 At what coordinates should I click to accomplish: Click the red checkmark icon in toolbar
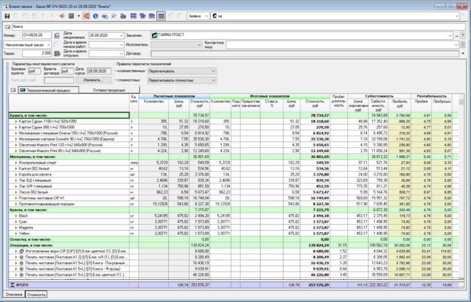(x=62, y=16)
